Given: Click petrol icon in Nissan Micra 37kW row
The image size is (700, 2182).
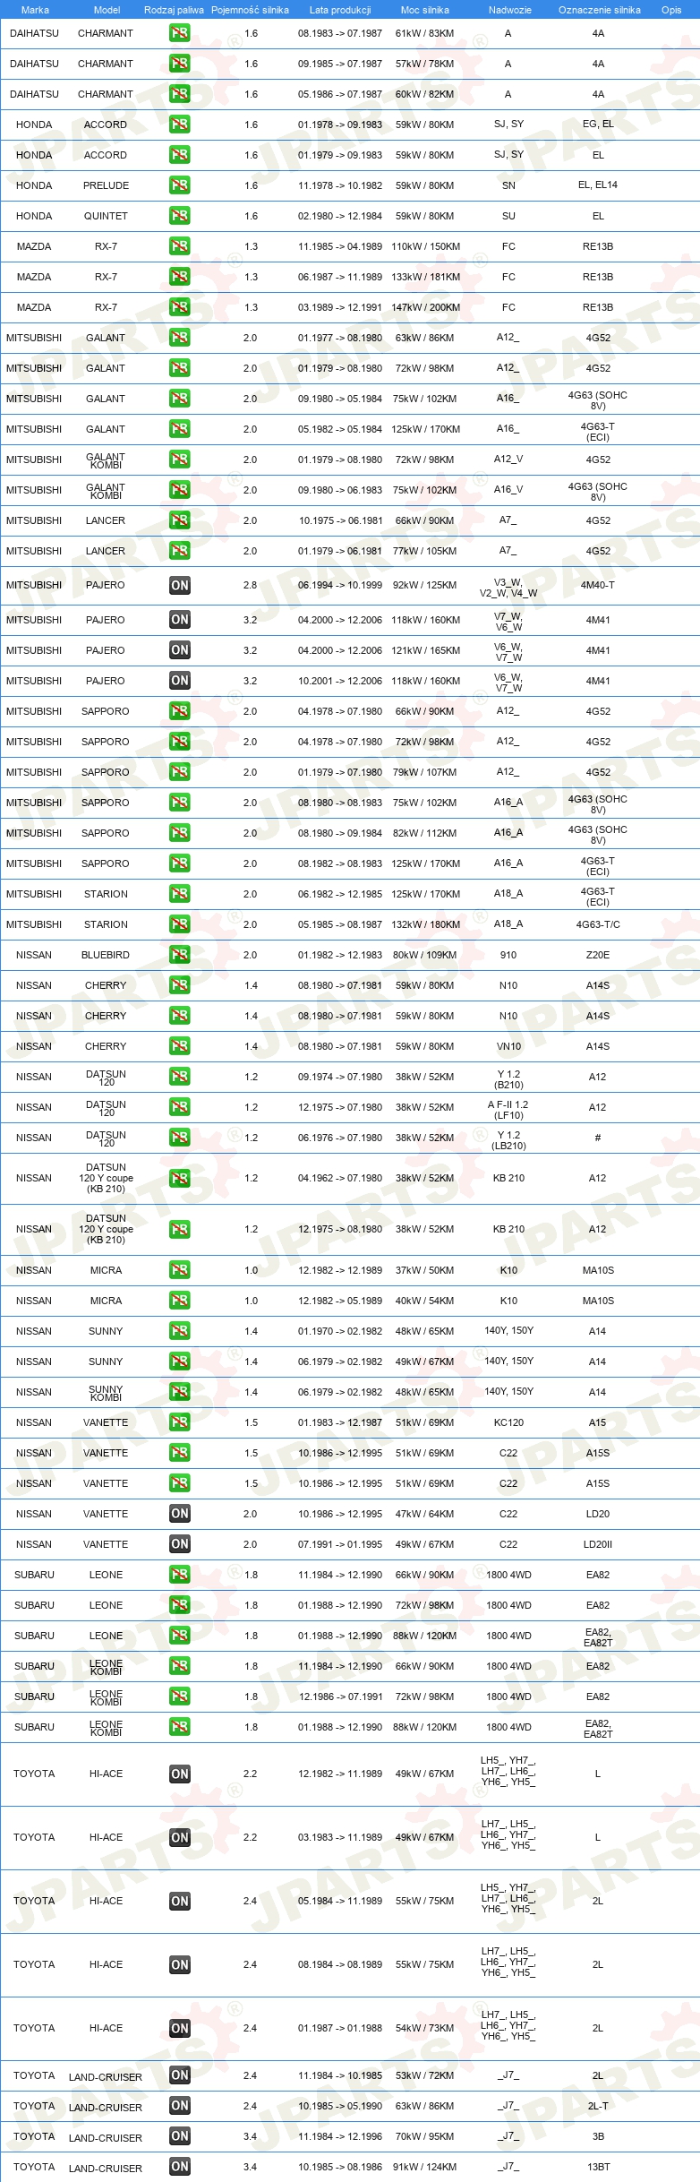Looking at the screenshot, I should (x=180, y=1270).
